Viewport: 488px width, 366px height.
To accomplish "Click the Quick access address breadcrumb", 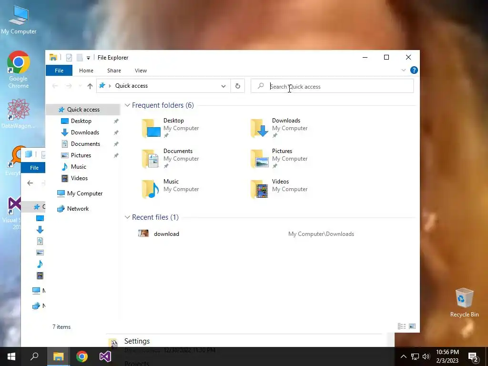I will point(132,86).
